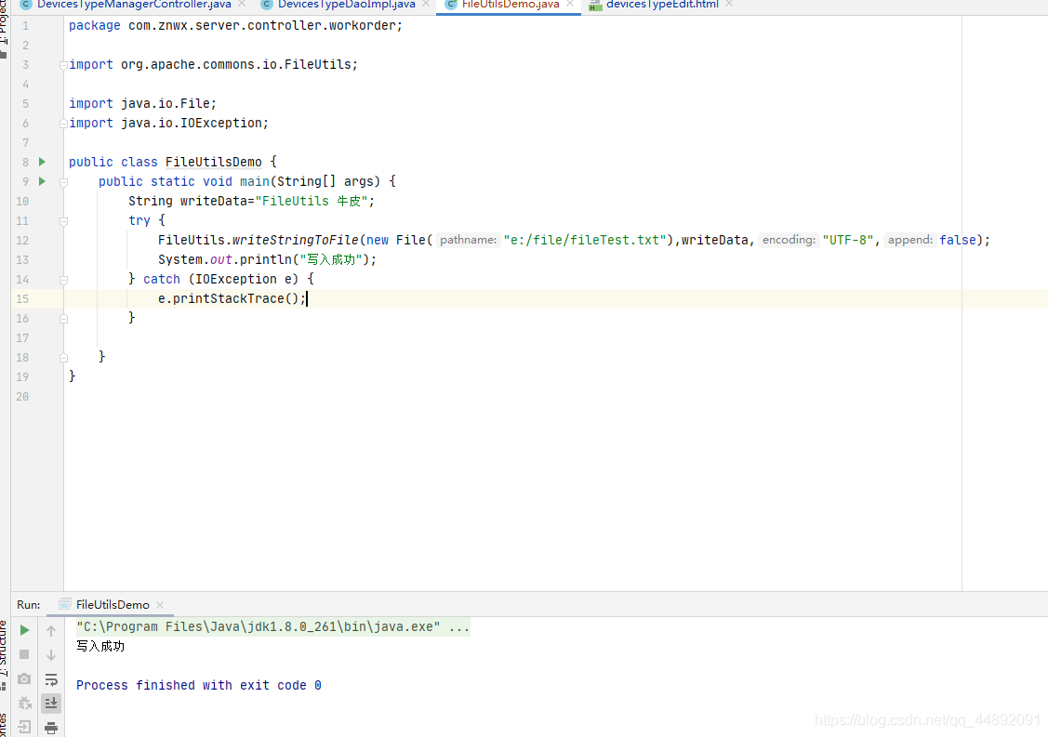Click the Dump Threads camera icon
This screenshot has height=737, width=1048.
pyautogui.click(x=24, y=678)
